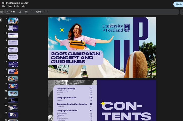Zoom in with the plus icon
The image size is (183, 121).
pyautogui.click(x=47, y=12)
